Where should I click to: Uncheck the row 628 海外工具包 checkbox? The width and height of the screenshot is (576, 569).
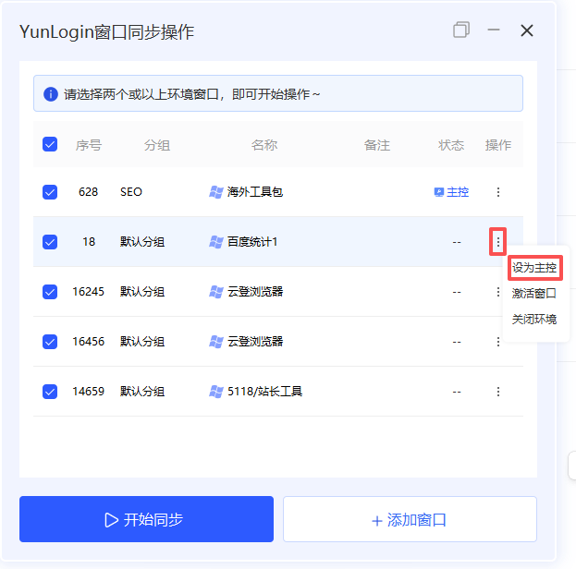pos(50,192)
